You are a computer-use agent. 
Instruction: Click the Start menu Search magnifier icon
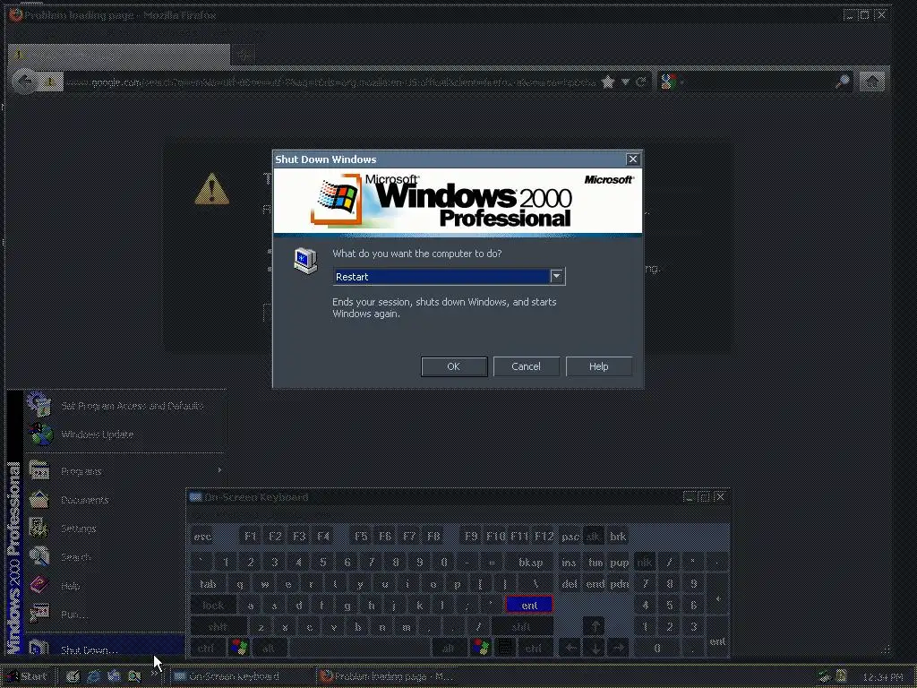39,556
